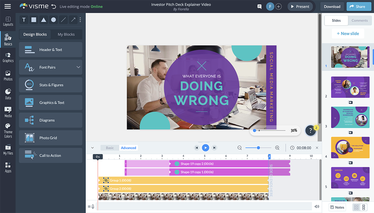This screenshot has height=213, width=374.
Task: Open the Photos sidebar panel
Action: [8, 76]
